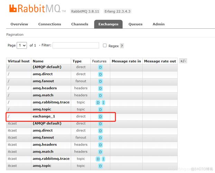This screenshot has height=173, width=215.
Task: Click the D badge of itcast amq.fanout
Action: (x=100, y=138)
